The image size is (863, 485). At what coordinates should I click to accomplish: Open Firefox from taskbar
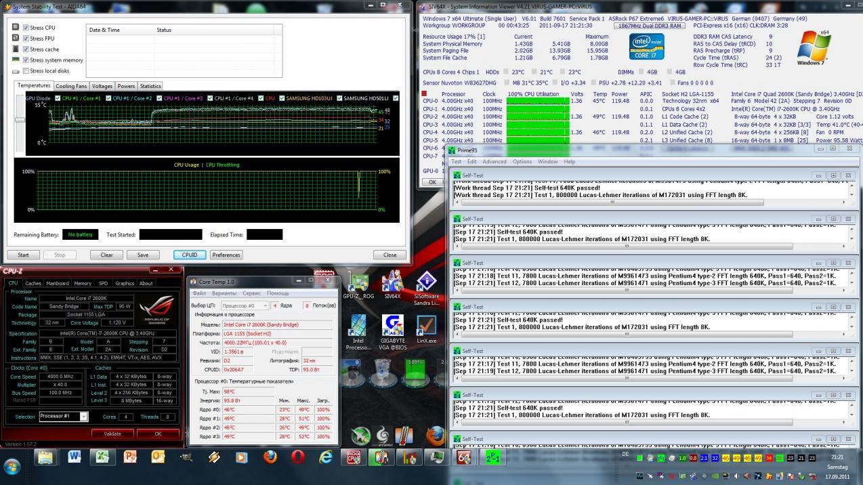coord(270,458)
